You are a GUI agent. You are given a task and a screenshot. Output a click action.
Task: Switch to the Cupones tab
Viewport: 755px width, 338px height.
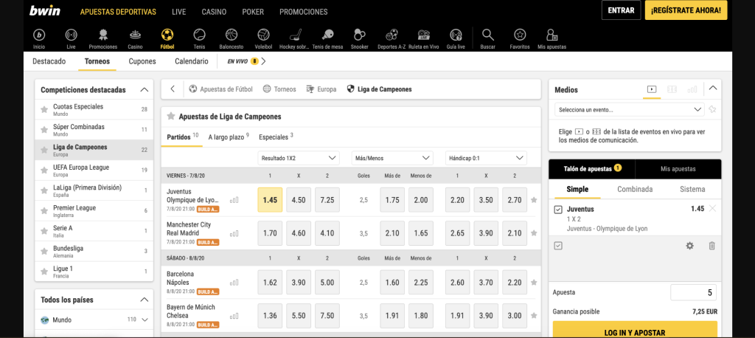142,61
